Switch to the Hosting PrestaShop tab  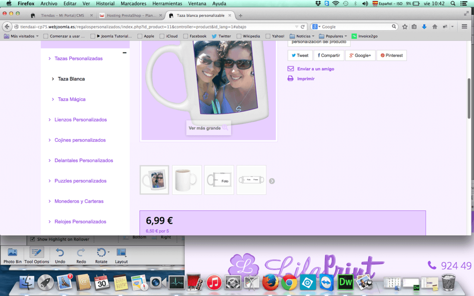tap(131, 15)
